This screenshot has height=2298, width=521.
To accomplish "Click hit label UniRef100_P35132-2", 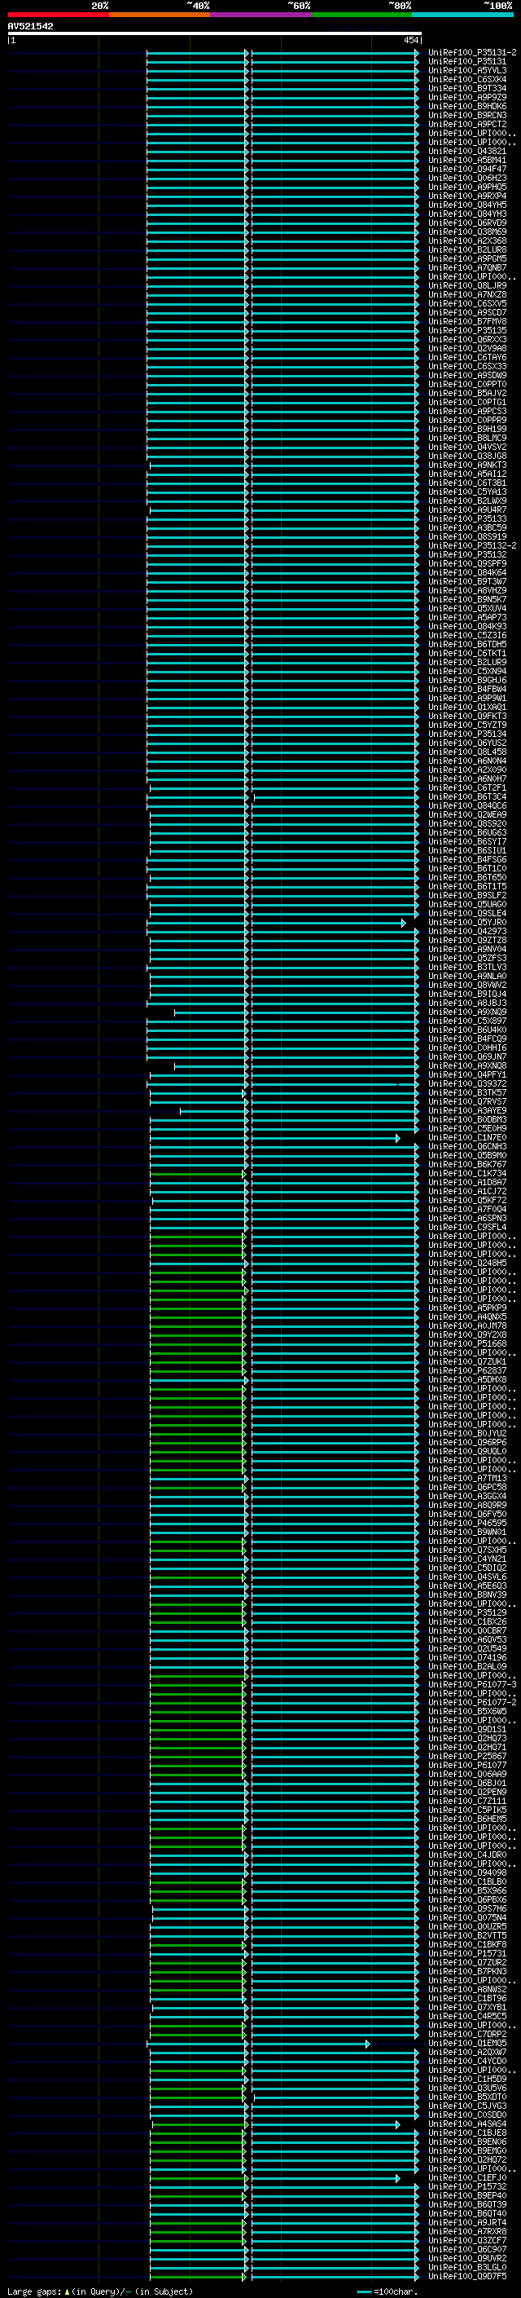I will coord(472,546).
